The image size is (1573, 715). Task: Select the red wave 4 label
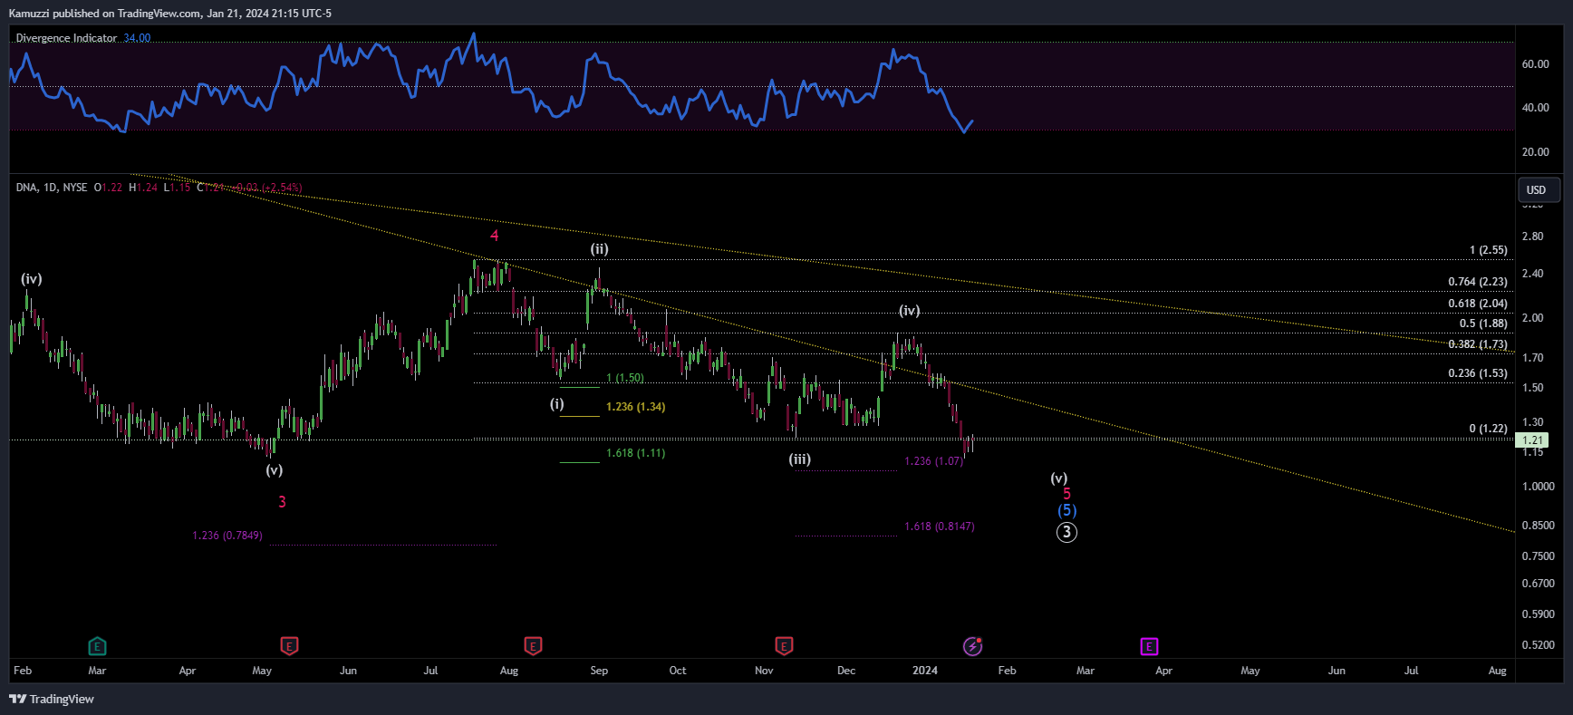[x=495, y=236]
